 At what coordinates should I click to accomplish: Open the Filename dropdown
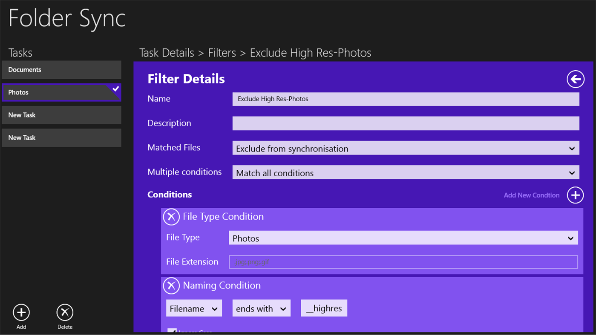tap(194, 308)
